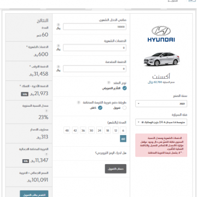Image resolution: width=197 pixels, height=197 pixels.
Task: Choose 42 months duration
Action: tap(75, 130)
